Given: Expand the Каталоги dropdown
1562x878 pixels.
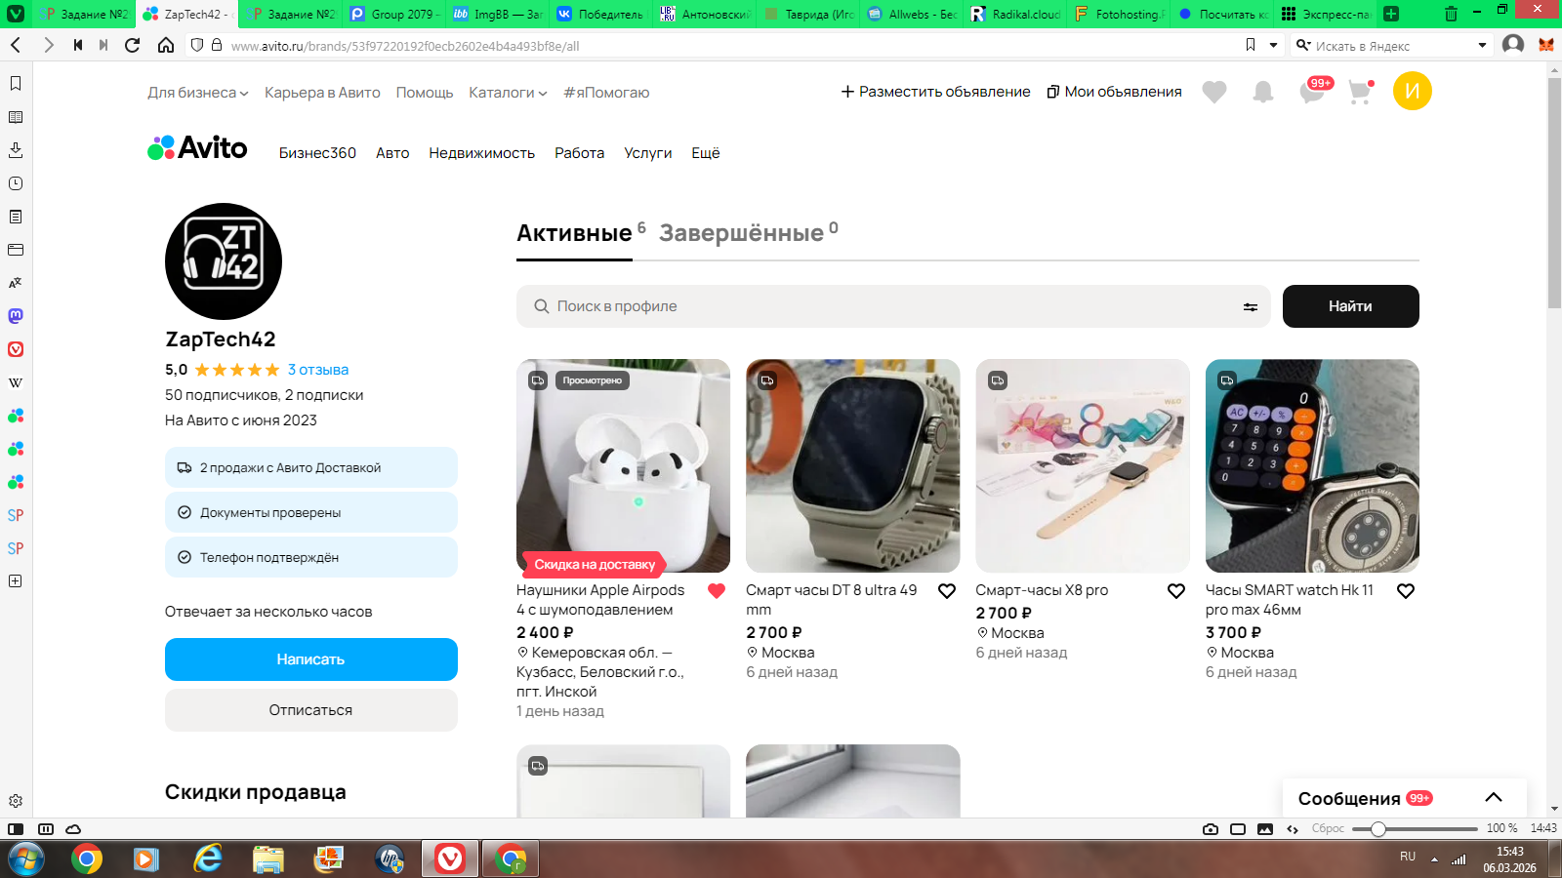Looking at the screenshot, I should pyautogui.click(x=508, y=93).
